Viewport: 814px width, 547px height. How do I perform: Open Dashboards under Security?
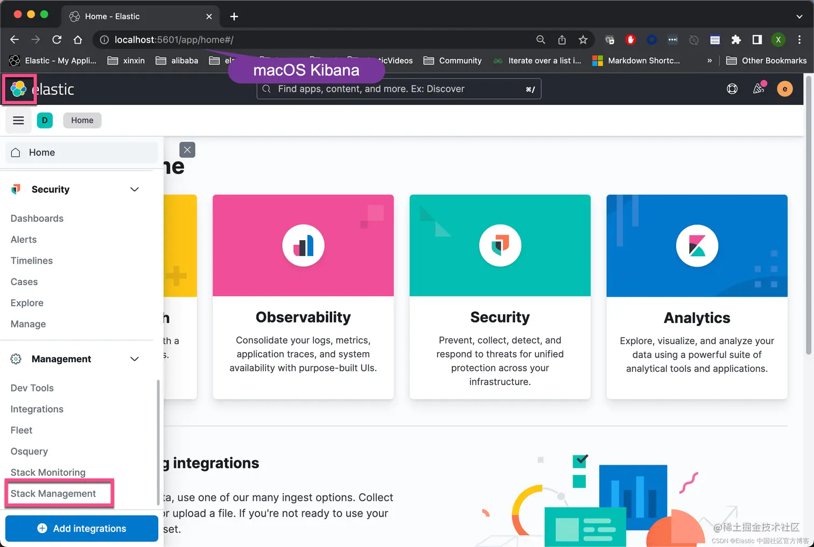tap(37, 218)
